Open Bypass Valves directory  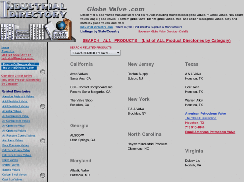(11, 170)
